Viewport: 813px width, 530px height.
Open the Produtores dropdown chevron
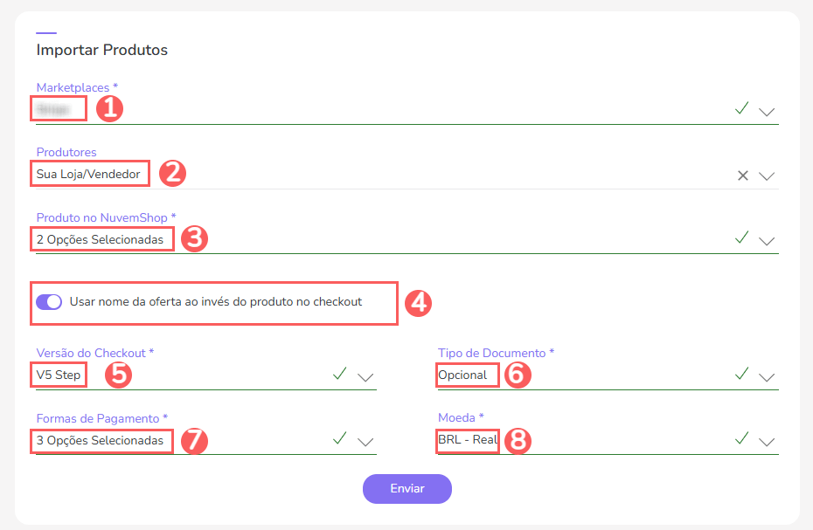point(767,176)
